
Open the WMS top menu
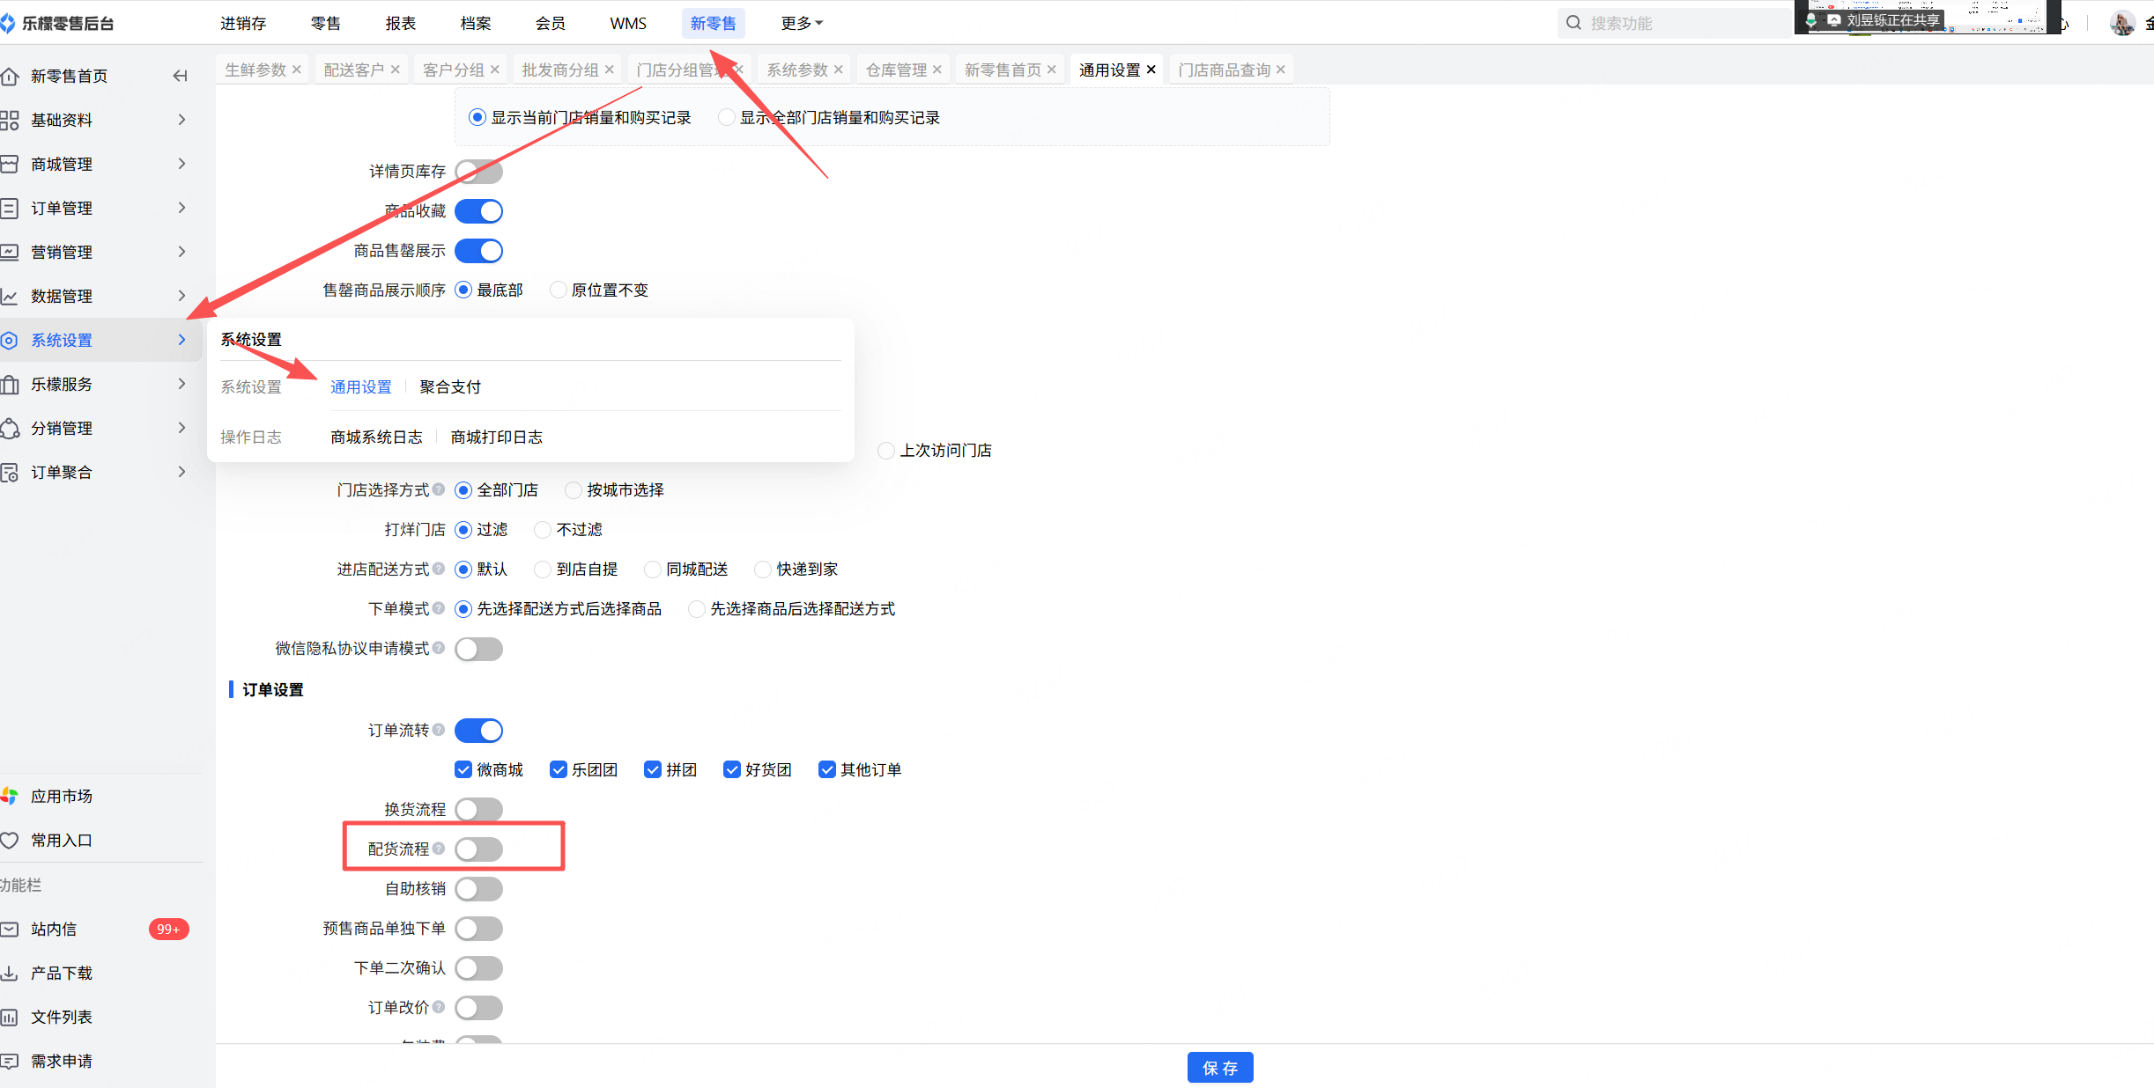(627, 23)
